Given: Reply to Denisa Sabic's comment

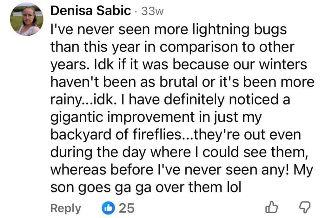Looking at the screenshot, I should point(66,208).
